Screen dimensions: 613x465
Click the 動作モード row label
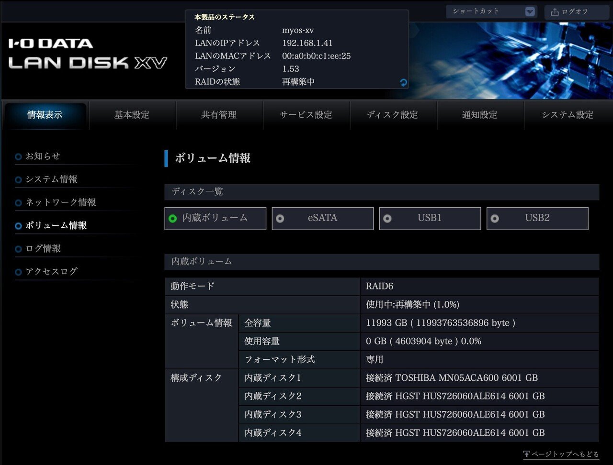coord(193,286)
